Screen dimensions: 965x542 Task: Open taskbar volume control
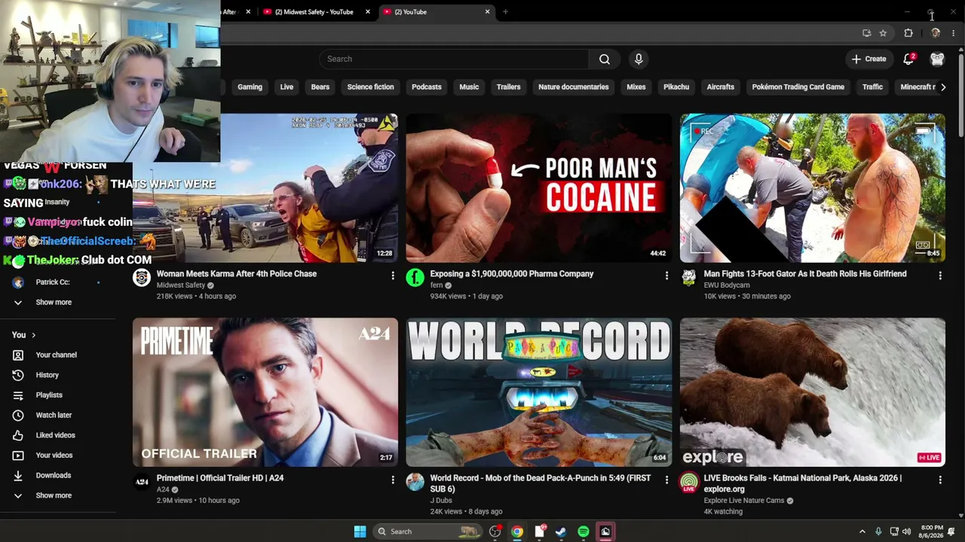[906, 531]
